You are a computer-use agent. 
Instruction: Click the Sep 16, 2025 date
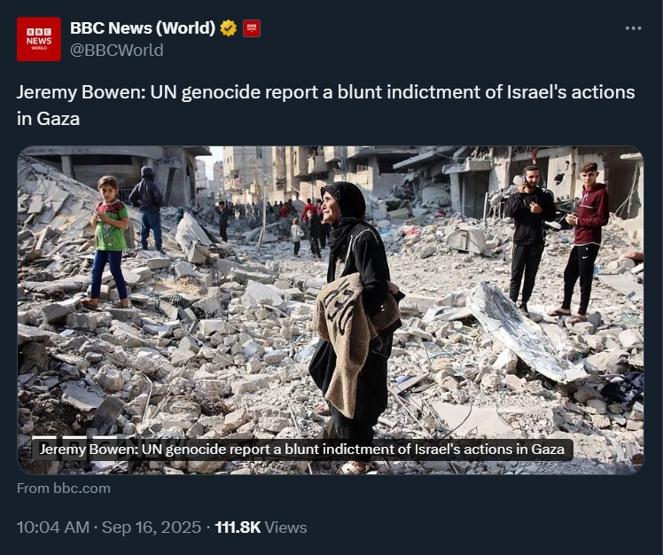coord(151,528)
